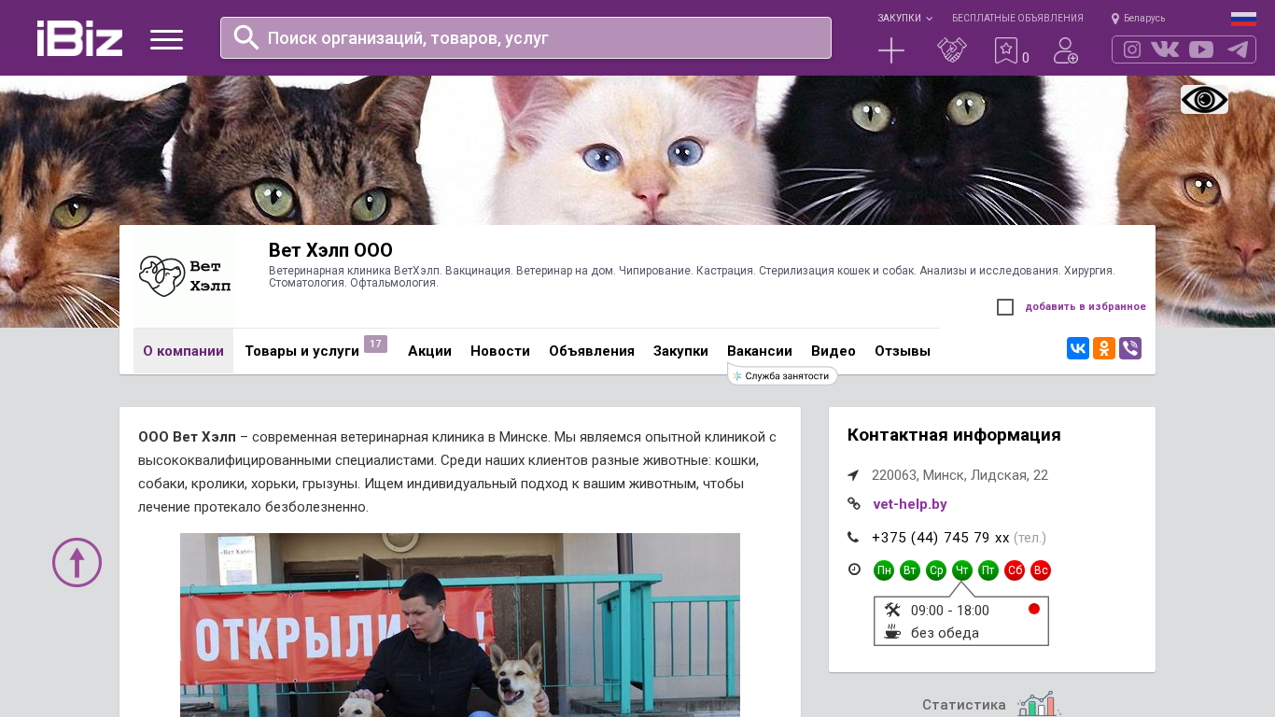This screenshot has width=1275, height=717.
Task: Open the Telegram icon in header
Action: click(1238, 49)
